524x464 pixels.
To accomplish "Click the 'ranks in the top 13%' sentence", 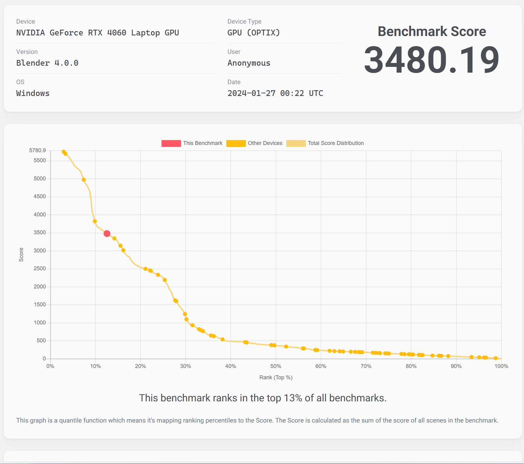I will [x=263, y=398].
